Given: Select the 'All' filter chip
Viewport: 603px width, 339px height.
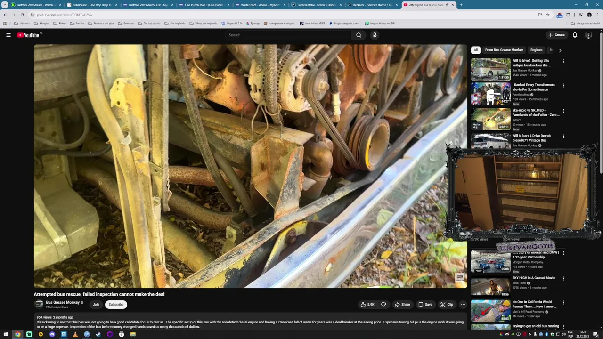Looking at the screenshot, I should pyautogui.click(x=476, y=50).
